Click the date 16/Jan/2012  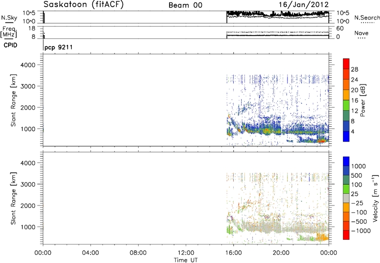(304, 5)
